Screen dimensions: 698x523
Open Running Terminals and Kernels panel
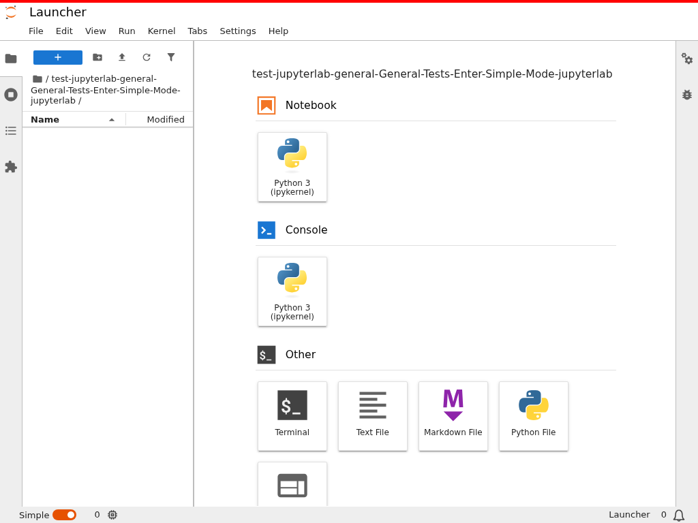coord(11,95)
